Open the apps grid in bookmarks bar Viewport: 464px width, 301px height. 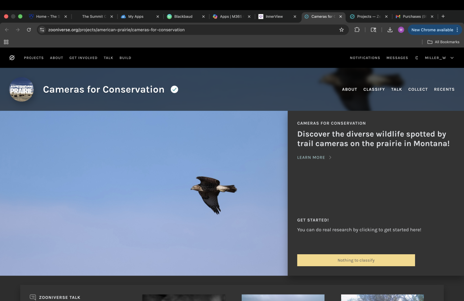pos(6,42)
